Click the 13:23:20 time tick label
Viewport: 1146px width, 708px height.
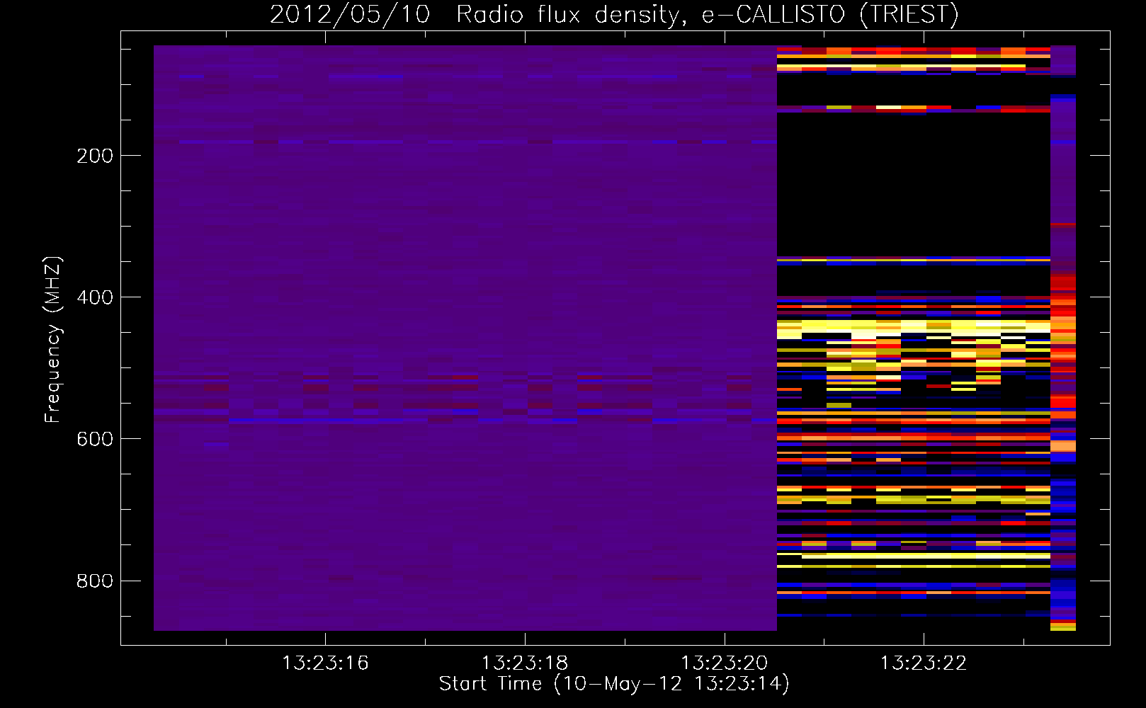pos(725,663)
